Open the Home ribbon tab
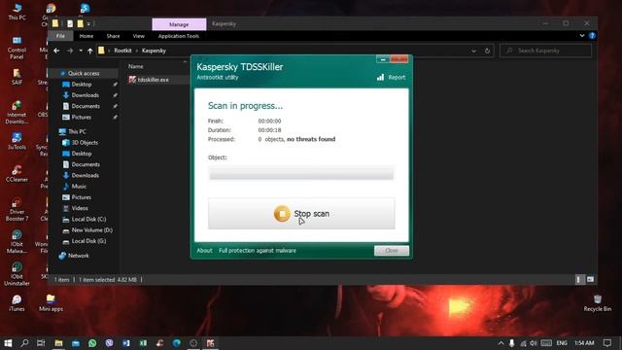 click(86, 36)
